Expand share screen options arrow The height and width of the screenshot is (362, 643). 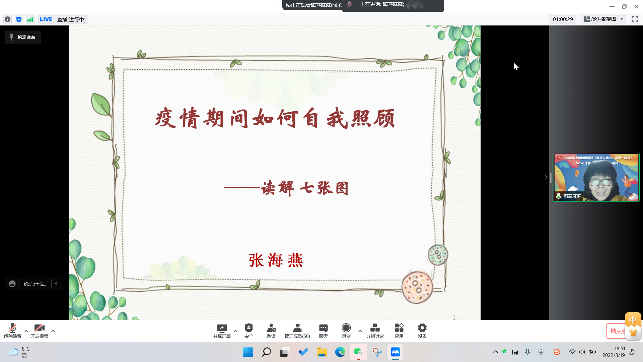point(235,331)
